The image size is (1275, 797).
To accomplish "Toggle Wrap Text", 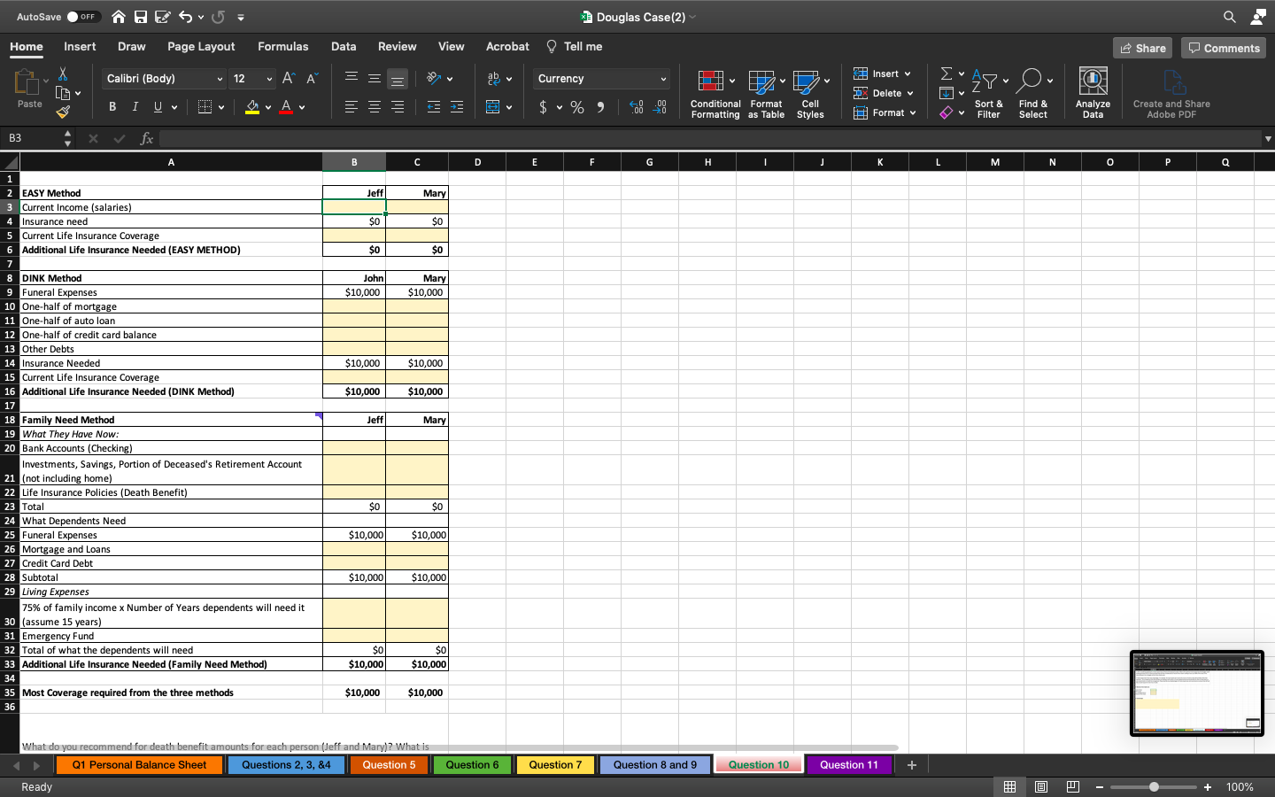I will tap(493, 79).
